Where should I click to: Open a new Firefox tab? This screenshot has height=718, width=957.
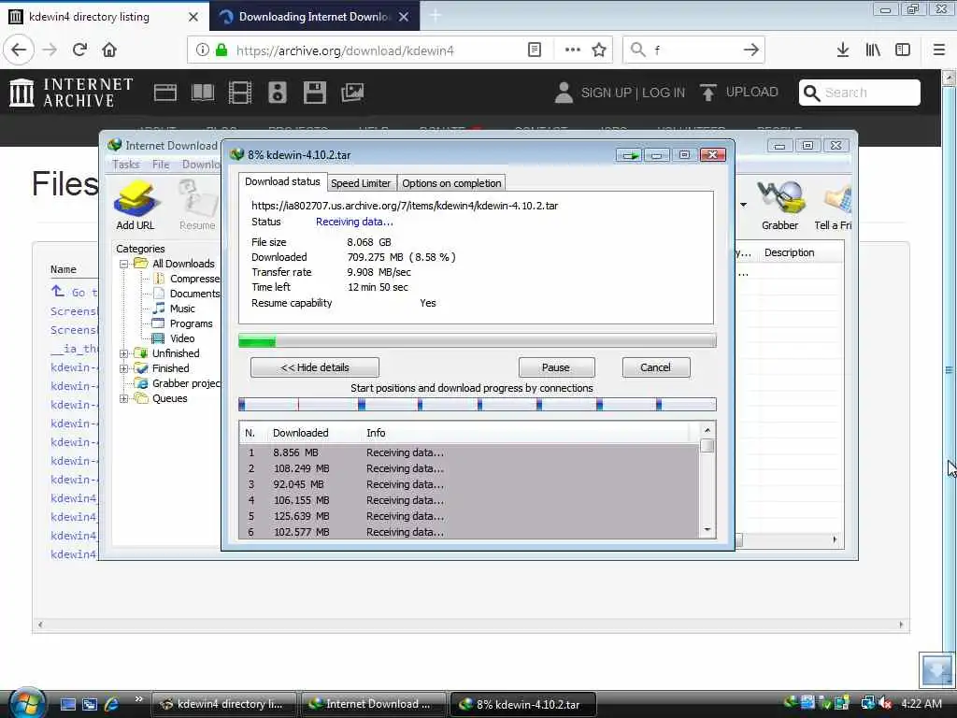436,16
